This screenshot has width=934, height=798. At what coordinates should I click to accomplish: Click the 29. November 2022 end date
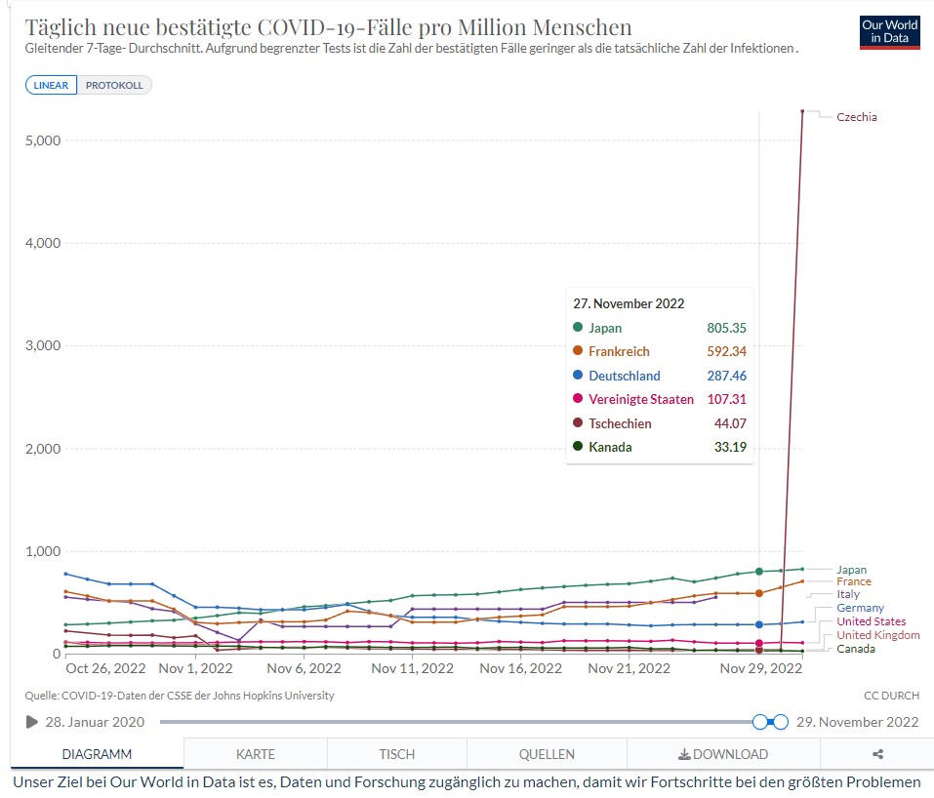point(858,722)
